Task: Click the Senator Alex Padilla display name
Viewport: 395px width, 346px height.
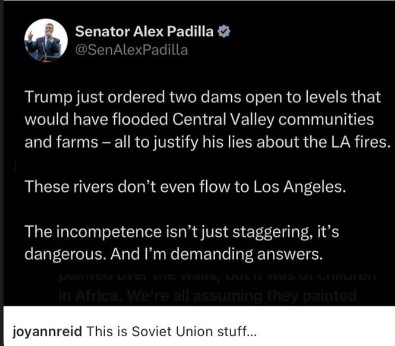Action: 144,32
